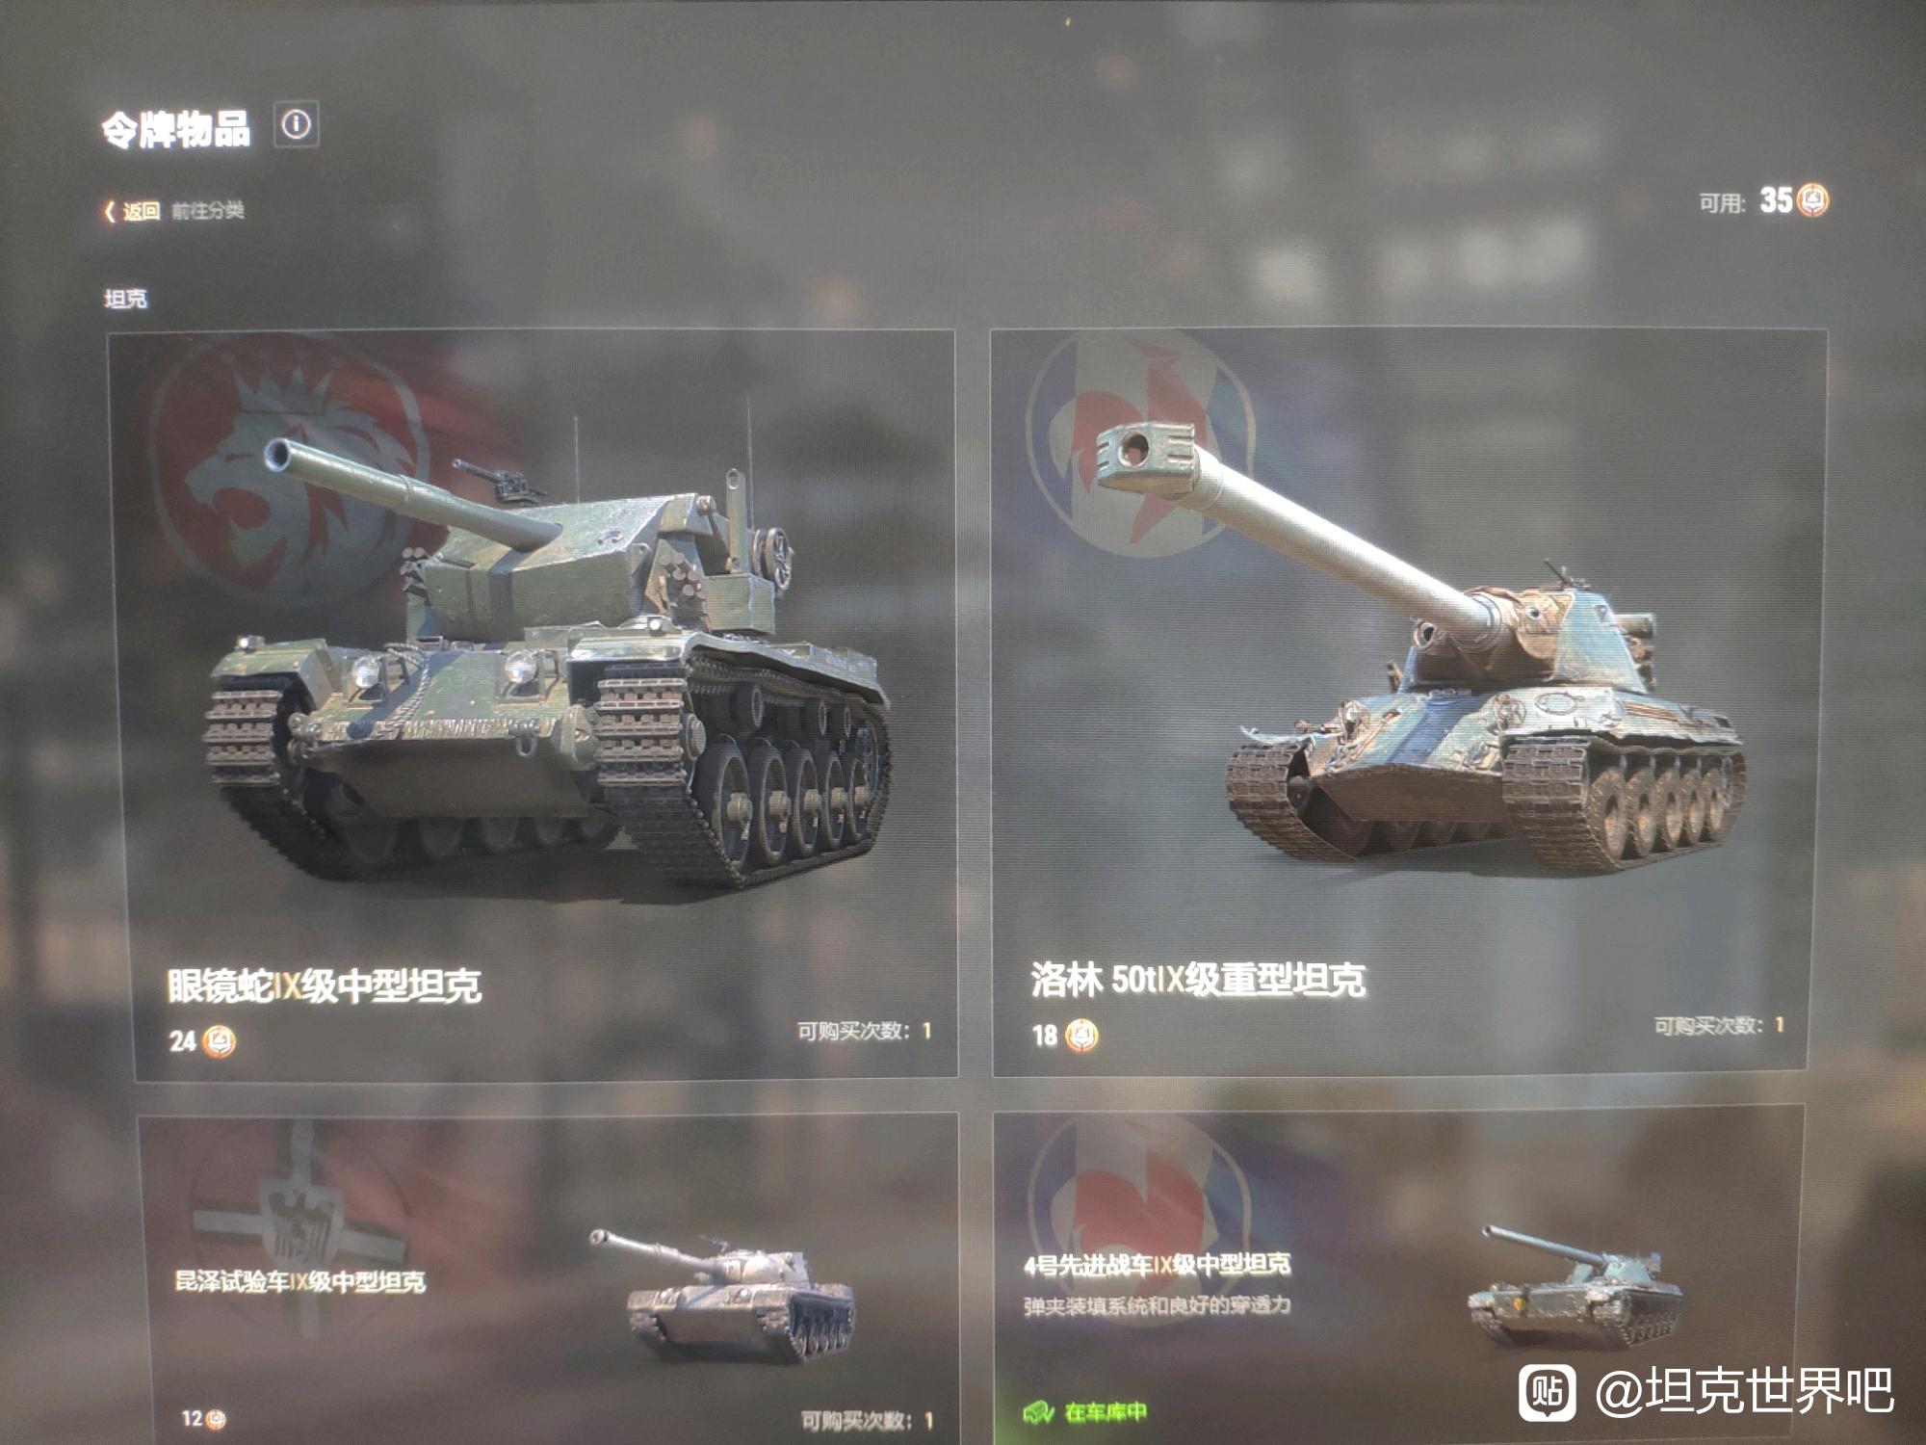Click the token icon beside price 24
Viewport: 1926px width, 1445px height.
point(221,1041)
